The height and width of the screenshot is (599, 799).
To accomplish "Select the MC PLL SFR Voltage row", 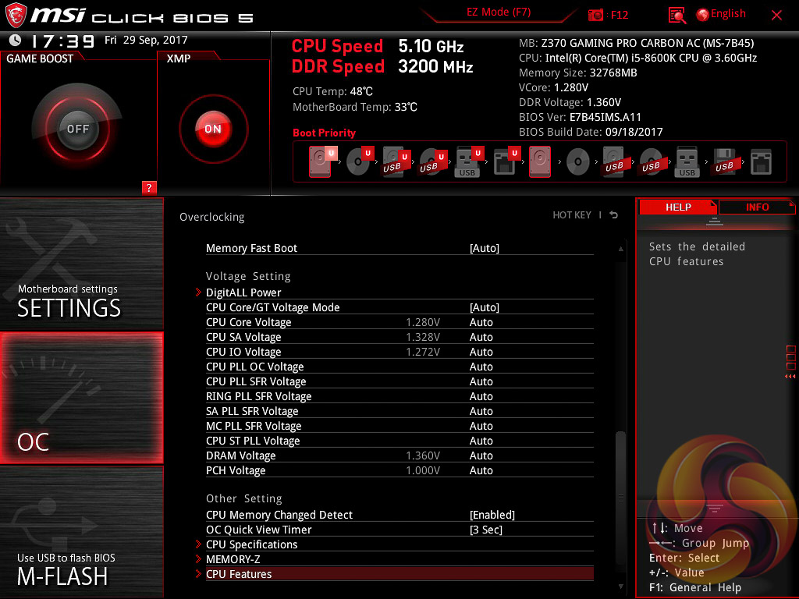I will tap(399, 425).
